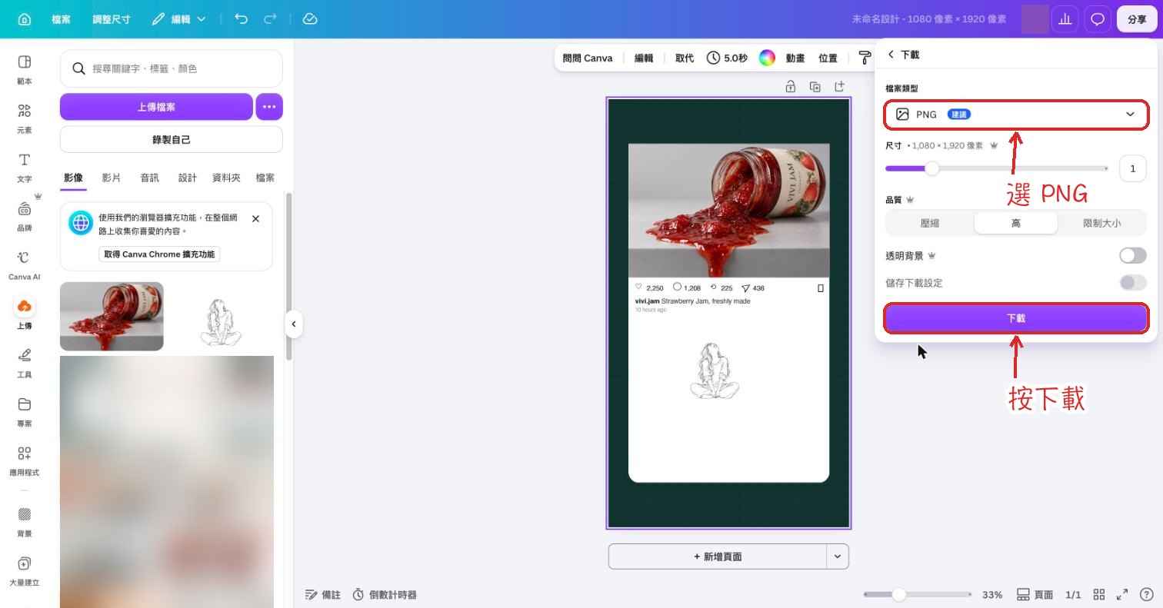1163x608 pixels.
Task: Open the 專案 sidebar panel
Action: coord(25,412)
